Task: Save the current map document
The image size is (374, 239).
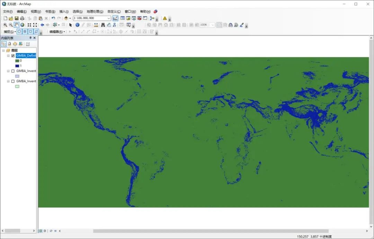Action: (x=17, y=18)
